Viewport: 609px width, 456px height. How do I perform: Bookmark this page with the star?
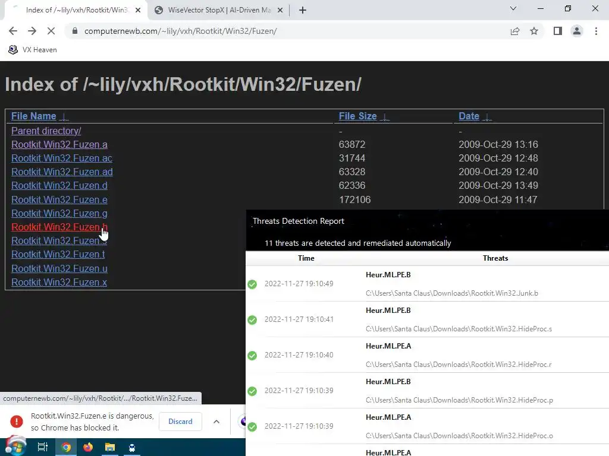pos(534,31)
